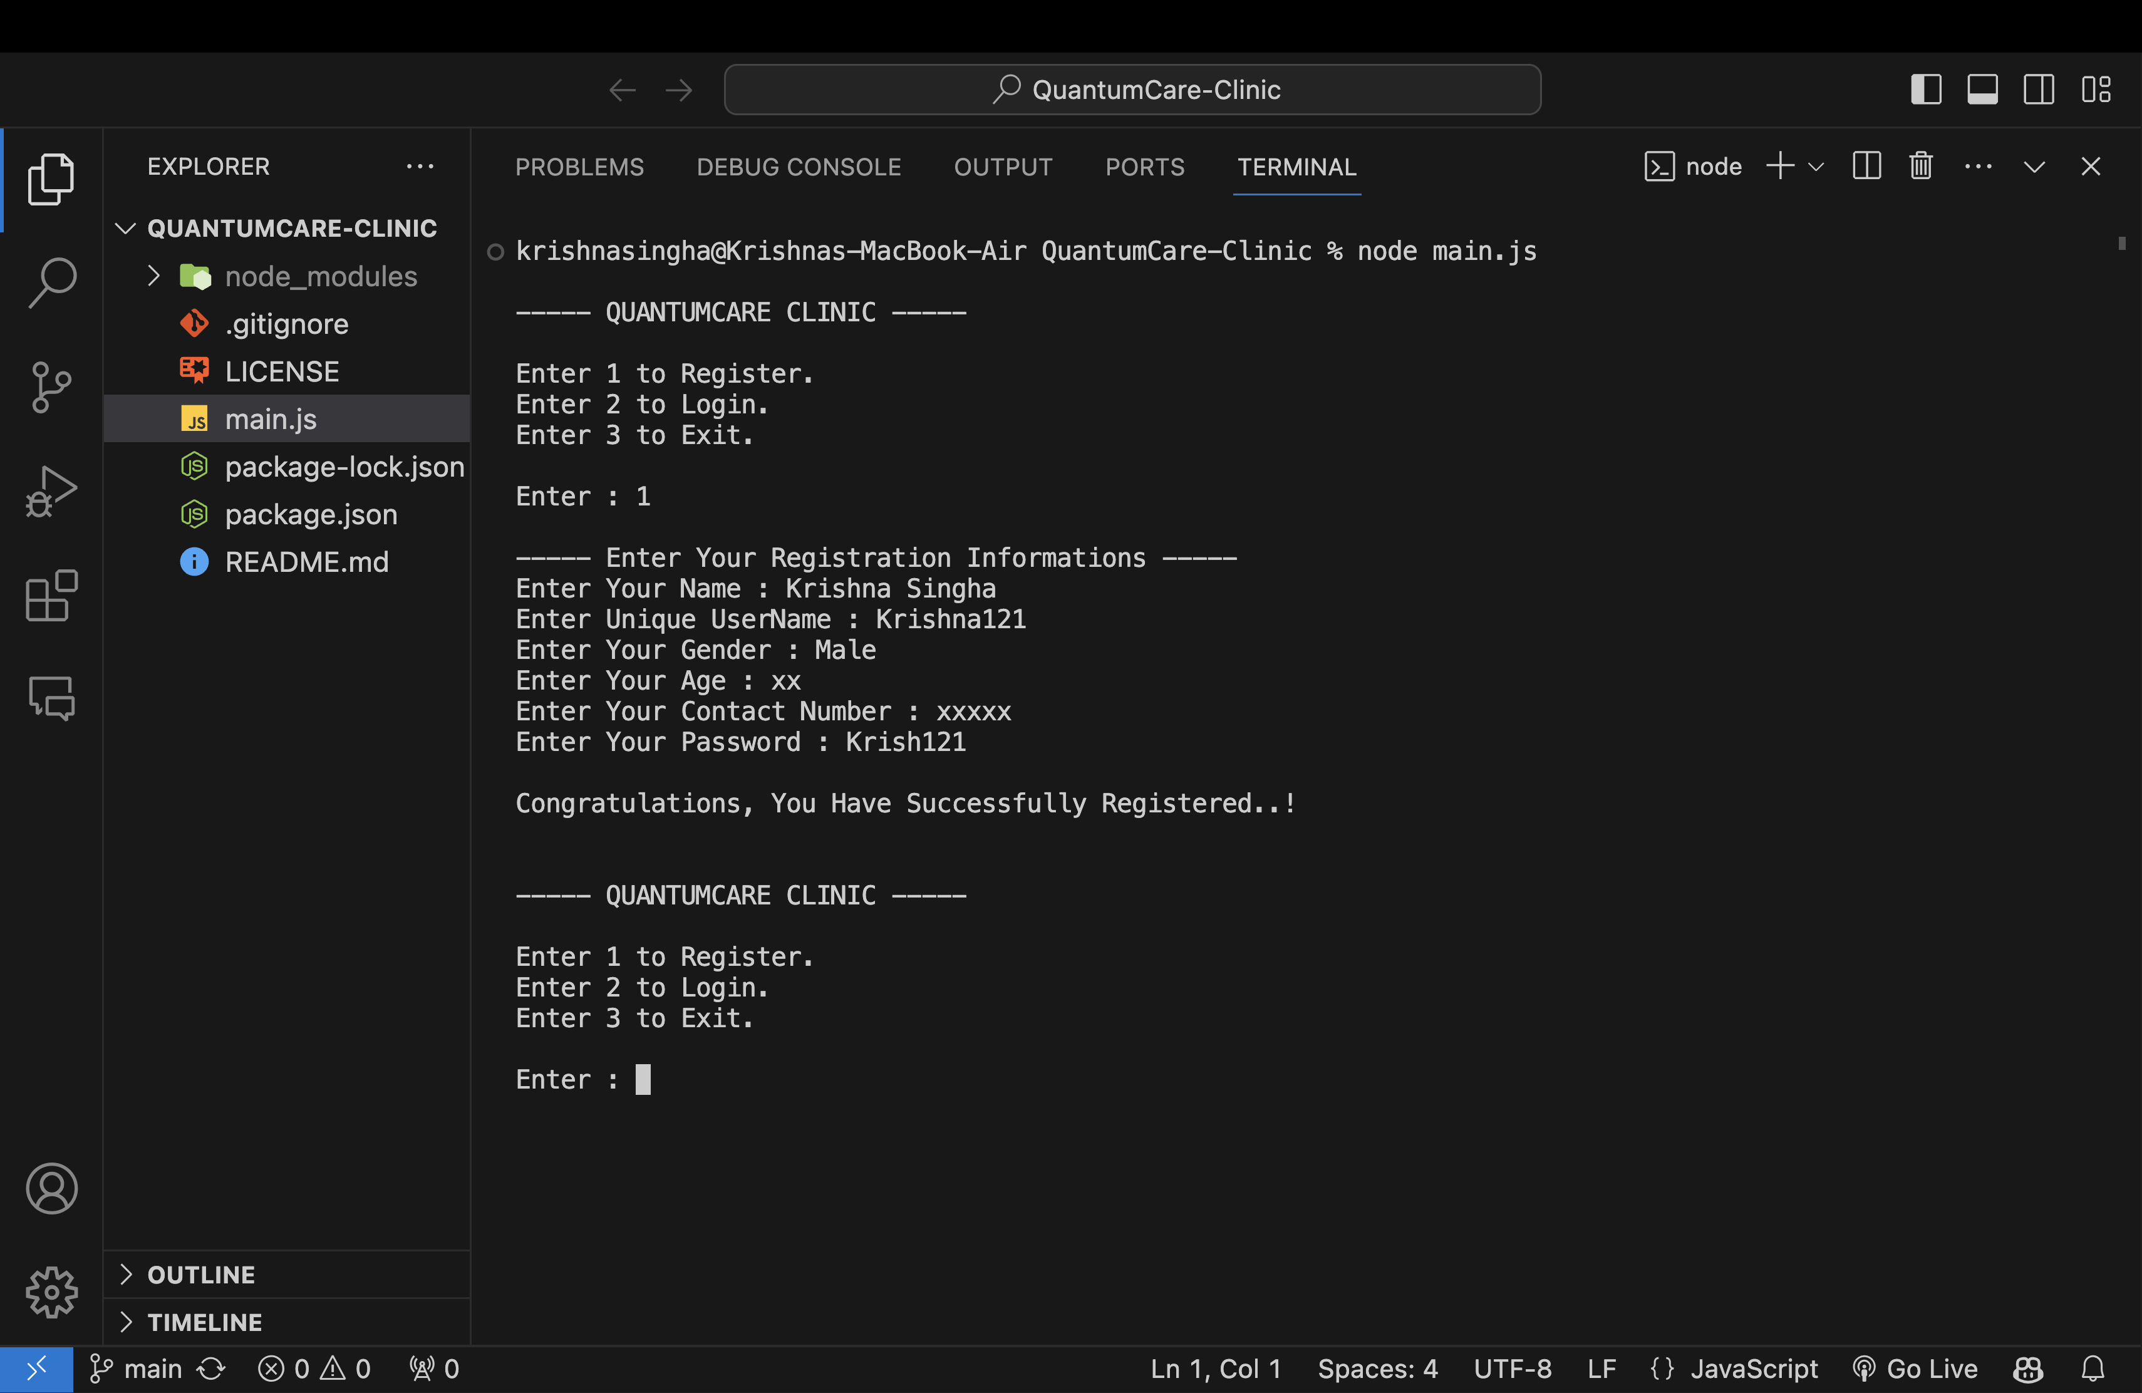Open Run and Debug view
This screenshot has height=1393, width=2142.
(51, 491)
